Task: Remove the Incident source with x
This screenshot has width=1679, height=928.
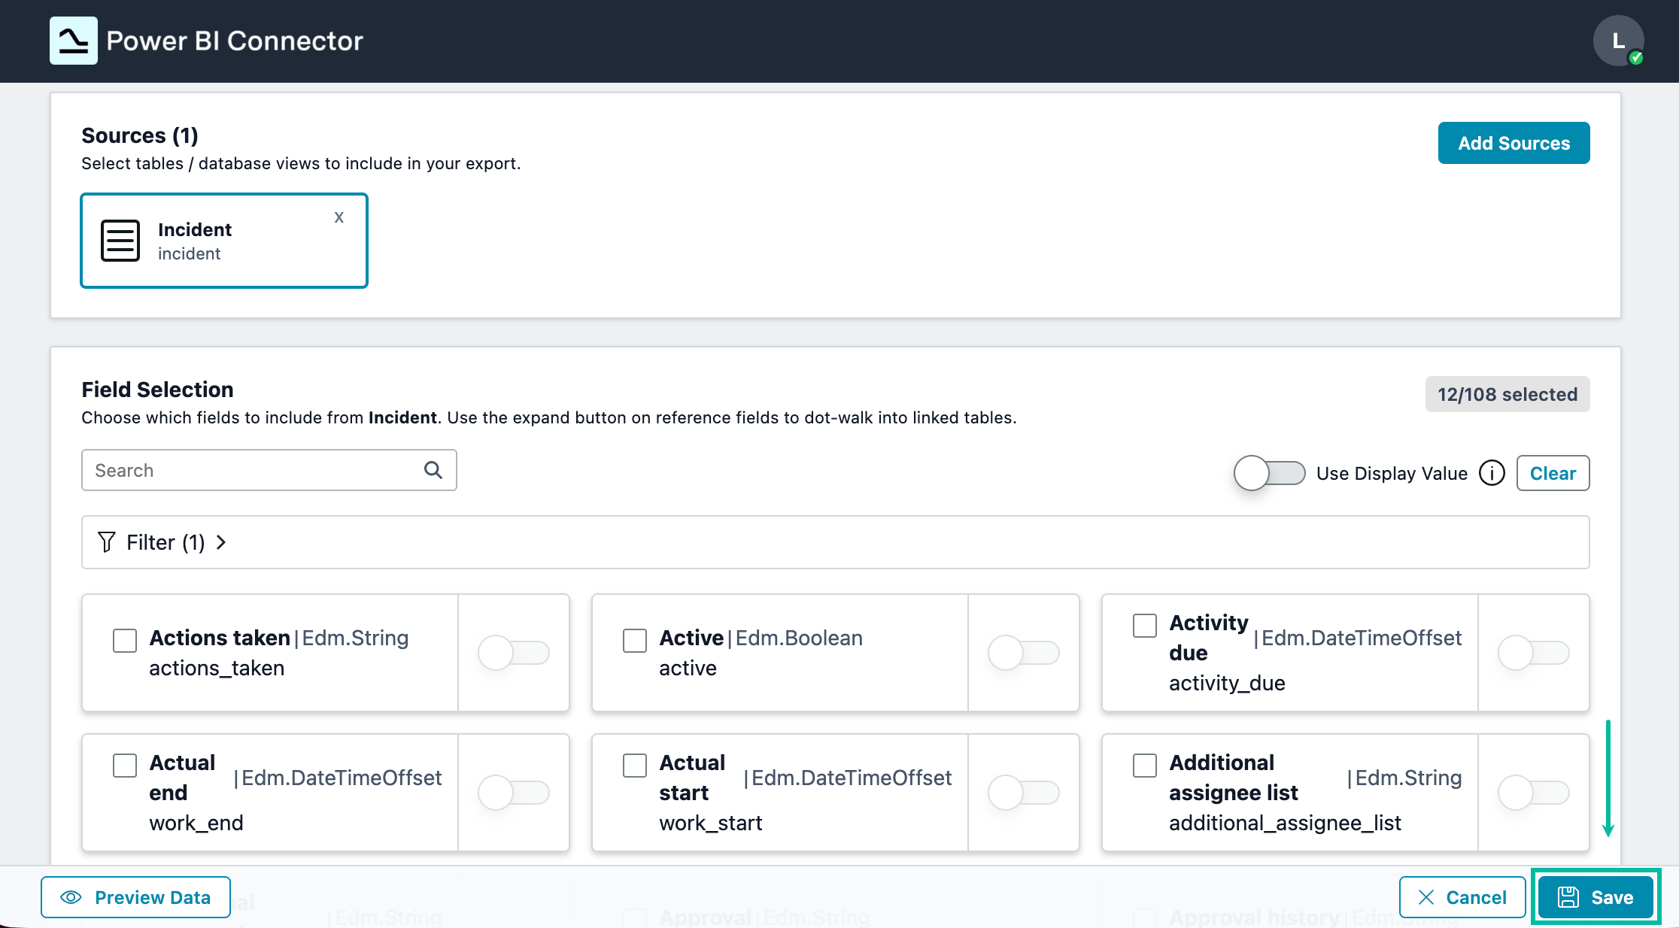Action: click(x=339, y=217)
